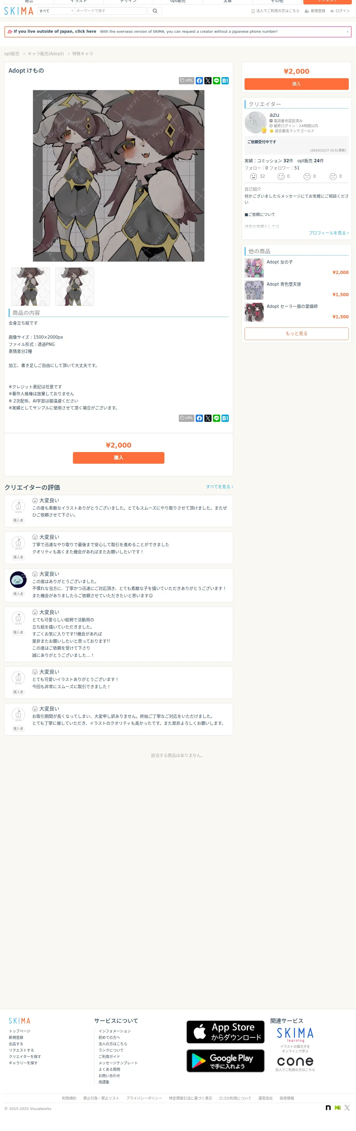Open すべてを見る for creator reviews

(220, 487)
